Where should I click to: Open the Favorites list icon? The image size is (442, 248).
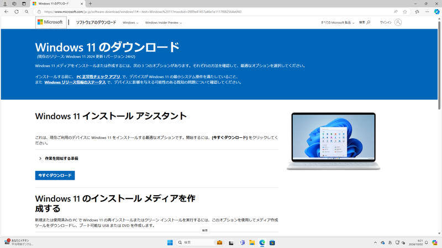417,12
